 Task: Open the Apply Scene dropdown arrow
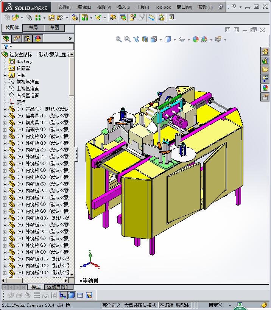211,40
